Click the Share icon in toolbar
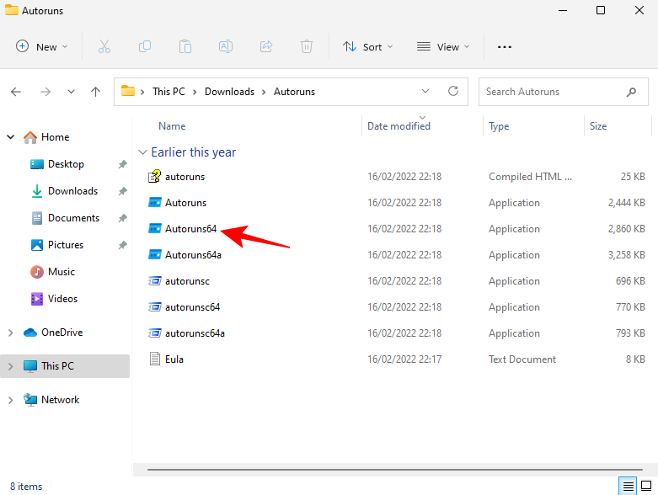Viewport: 658px width, 495px height. point(266,47)
